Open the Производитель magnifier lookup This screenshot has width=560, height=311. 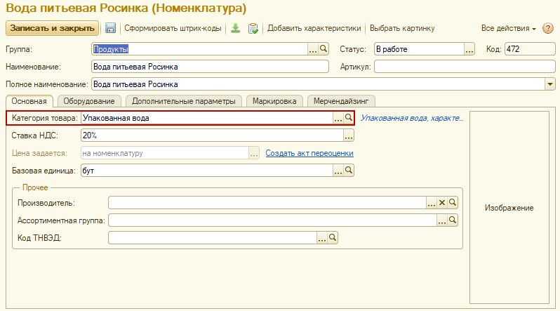pos(453,203)
